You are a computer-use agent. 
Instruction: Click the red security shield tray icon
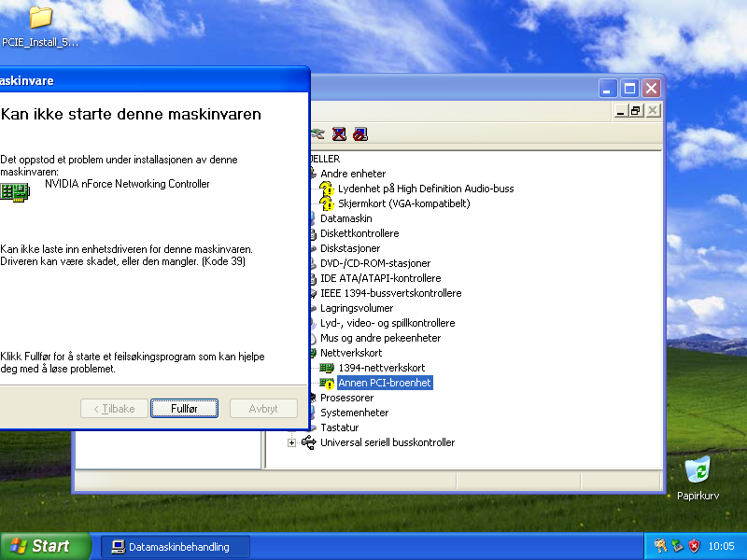click(x=694, y=546)
